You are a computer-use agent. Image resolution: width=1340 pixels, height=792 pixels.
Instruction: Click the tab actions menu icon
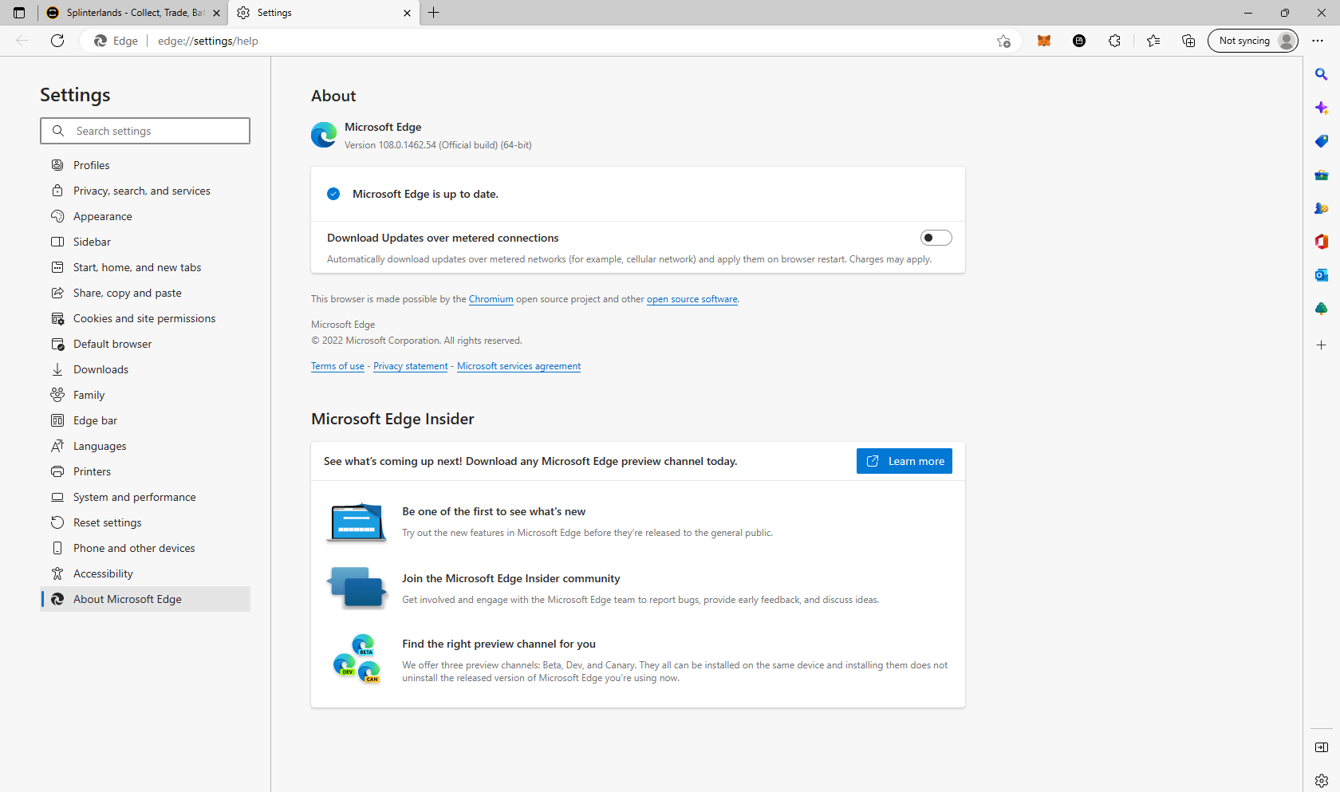(x=19, y=13)
